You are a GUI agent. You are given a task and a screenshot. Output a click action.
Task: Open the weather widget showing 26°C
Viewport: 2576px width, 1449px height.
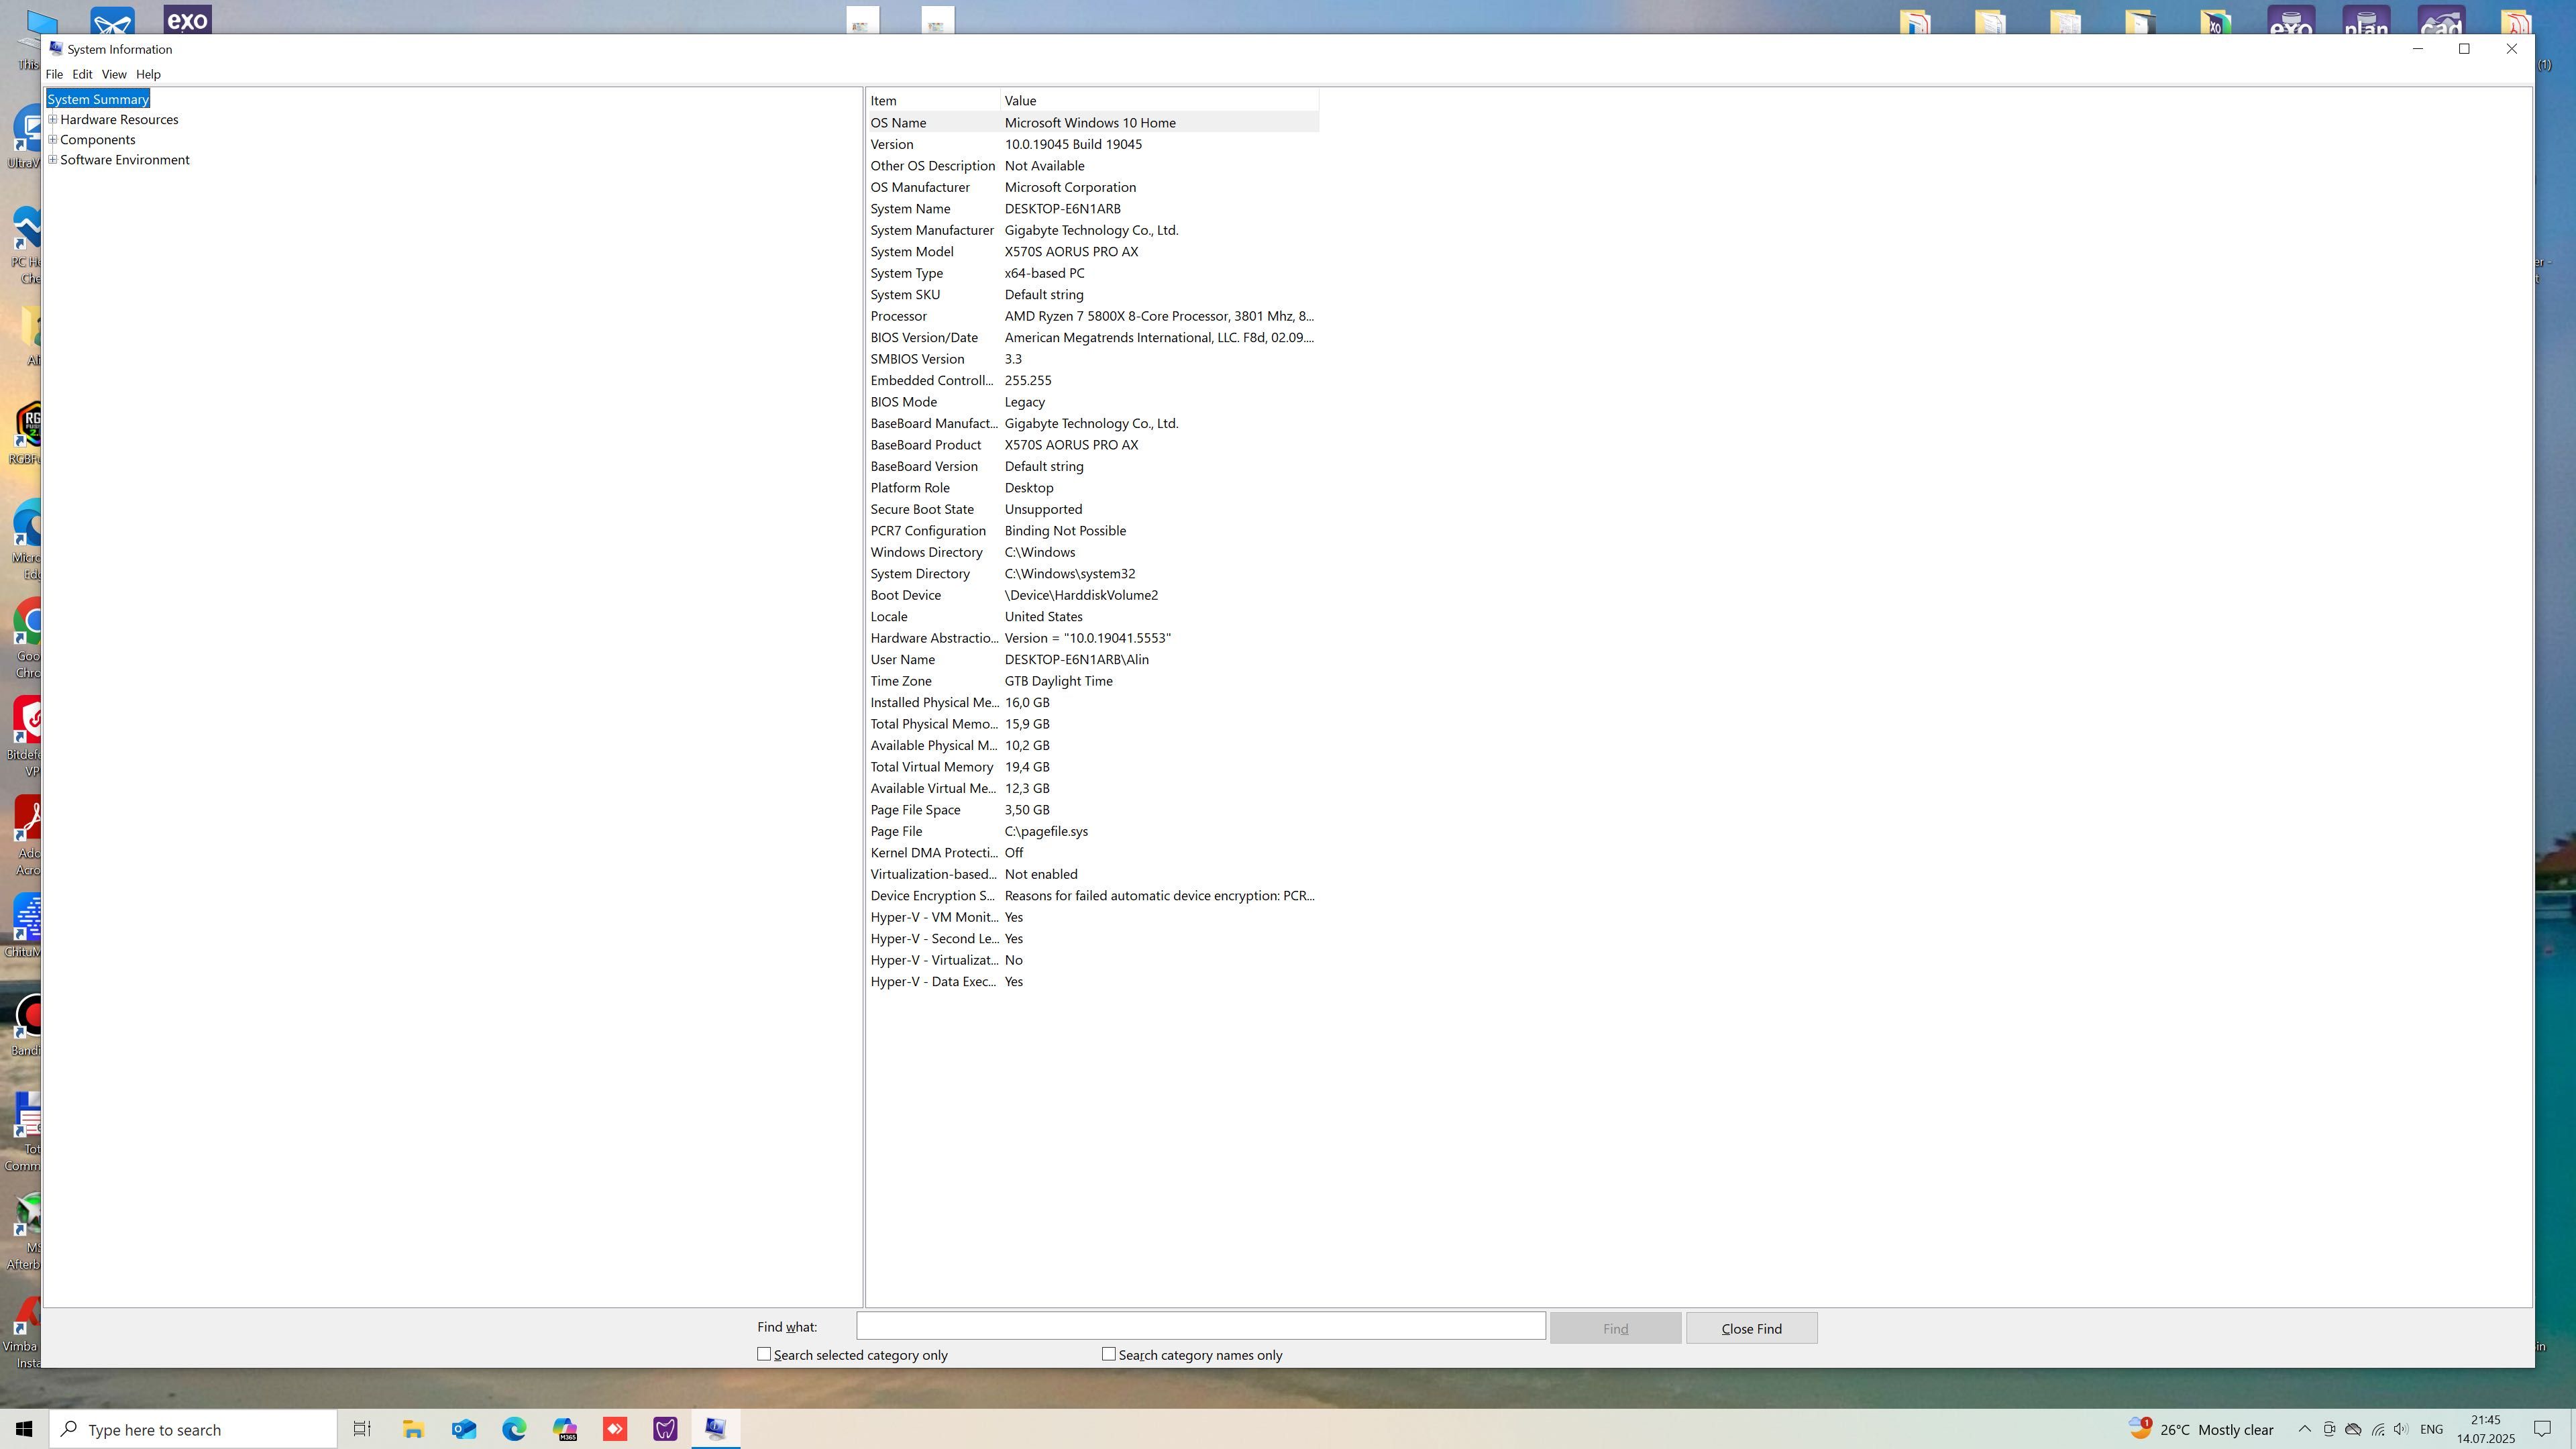(x=2200, y=1429)
